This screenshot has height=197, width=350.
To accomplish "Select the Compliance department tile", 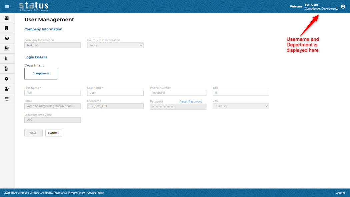I will (41, 73).
